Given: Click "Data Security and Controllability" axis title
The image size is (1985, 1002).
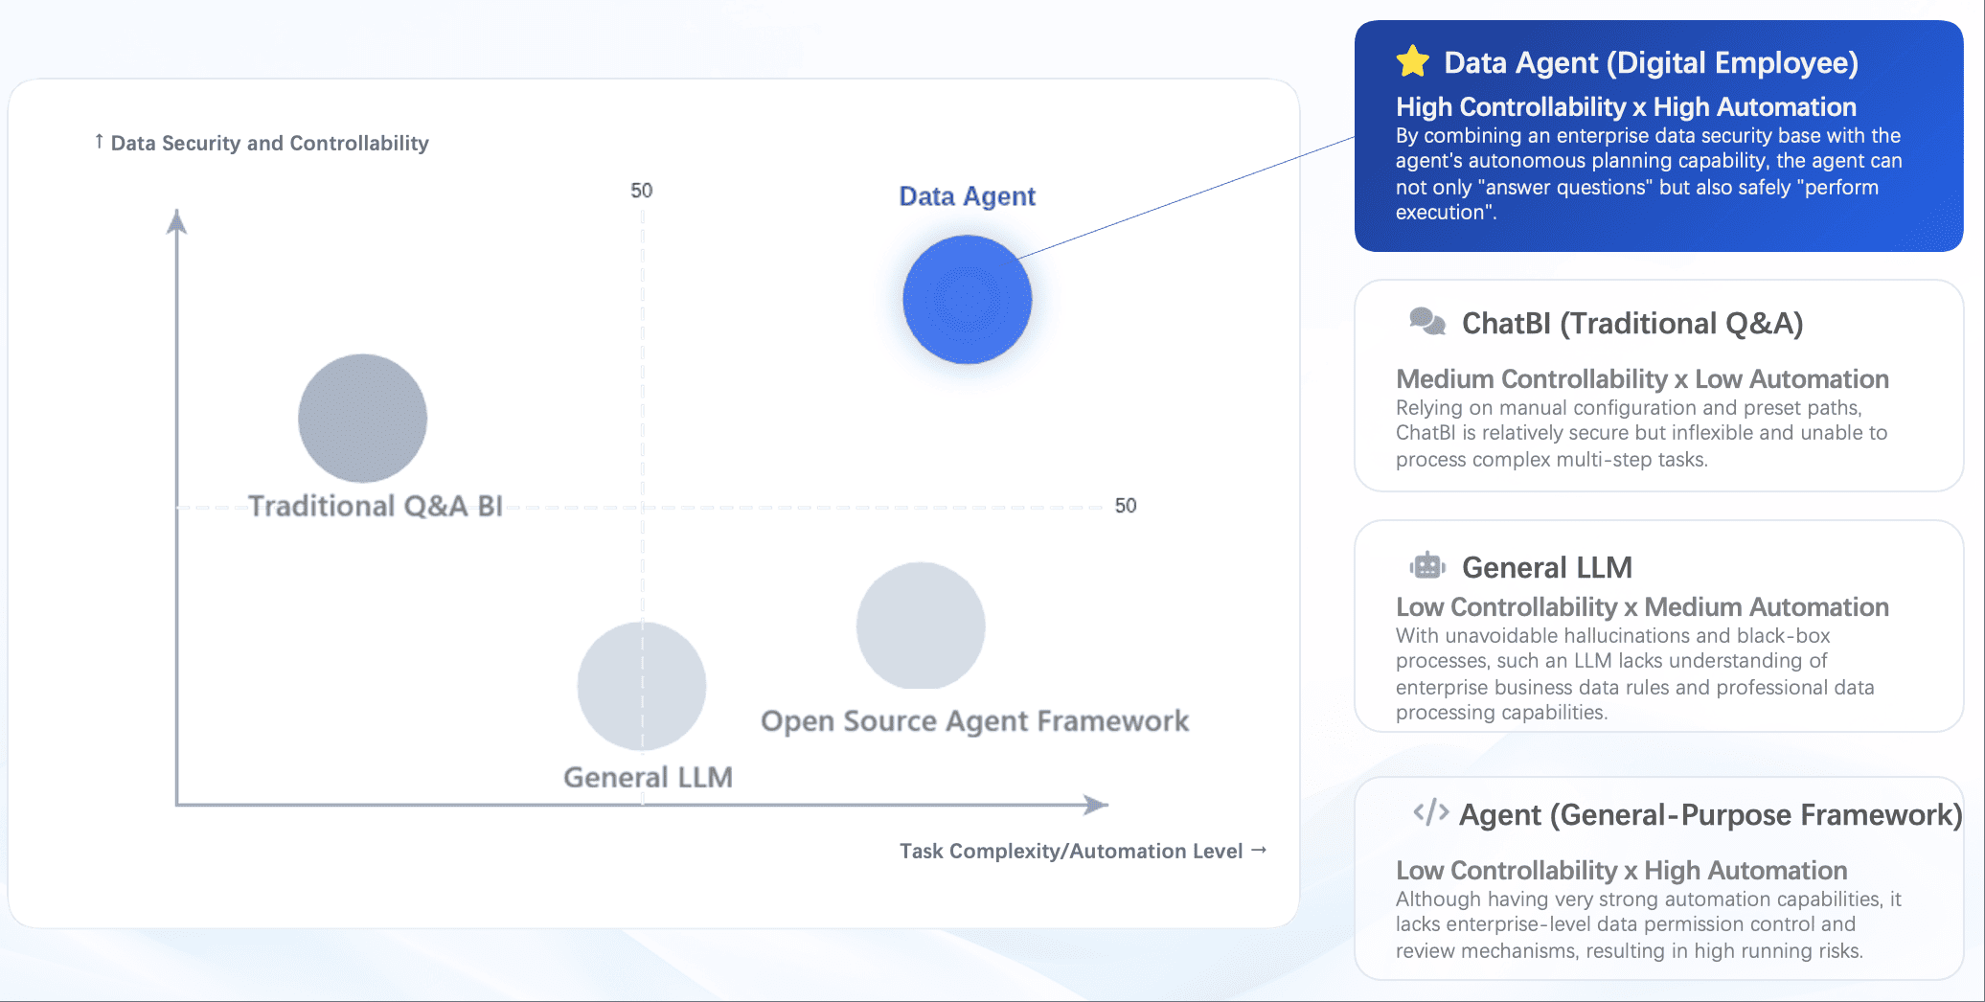Looking at the screenshot, I should [x=270, y=143].
